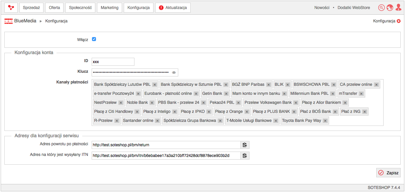
Task: Remove the Pekao24 PBL tag
Action: pyautogui.click(x=238, y=103)
